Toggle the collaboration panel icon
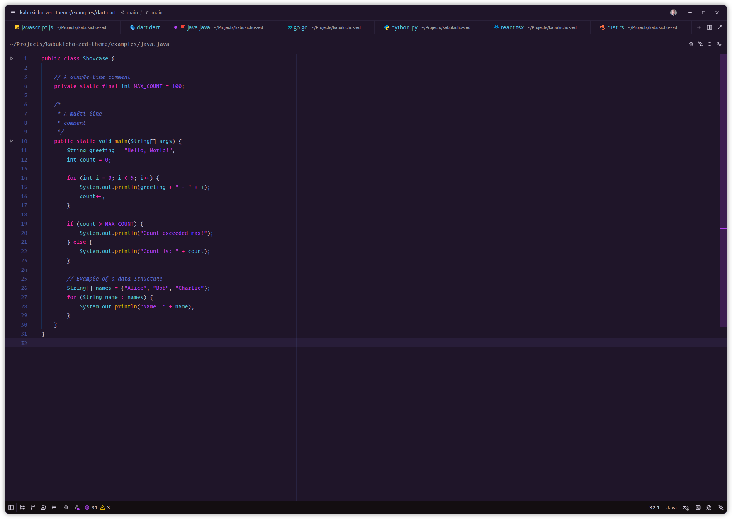This screenshot has height=519, width=732. pyautogui.click(x=44, y=508)
